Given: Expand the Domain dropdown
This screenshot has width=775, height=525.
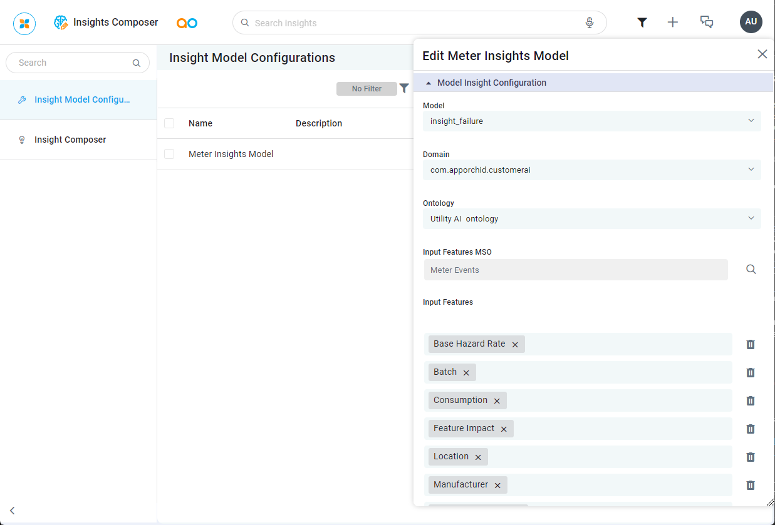Looking at the screenshot, I should 591,170.
